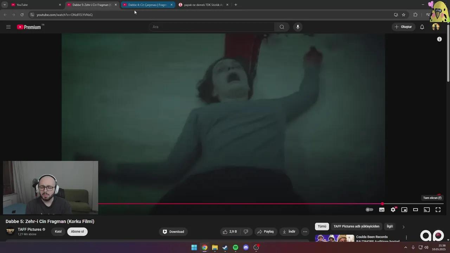Click the Download extension button

pyautogui.click(x=173, y=232)
